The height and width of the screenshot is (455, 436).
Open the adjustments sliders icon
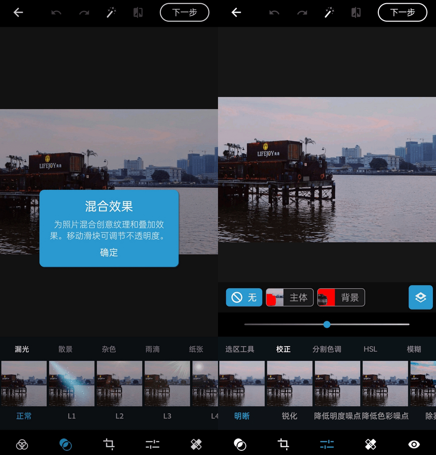click(x=152, y=444)
